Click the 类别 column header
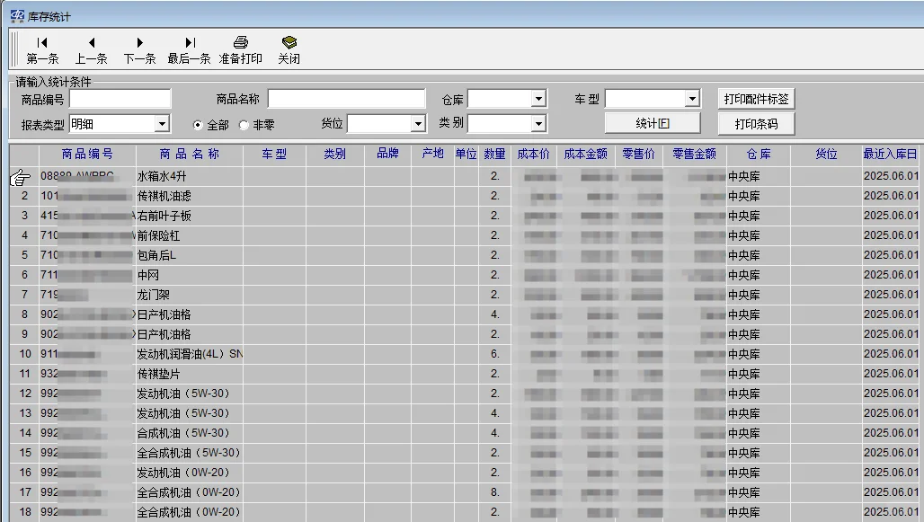The height and width of the screenshot is (522, 924). 334,155
